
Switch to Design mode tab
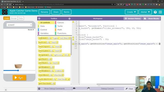(x=14, y=18)
